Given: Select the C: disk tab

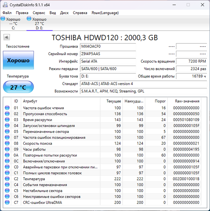Looking at the screenshot, I should (13, 23).
